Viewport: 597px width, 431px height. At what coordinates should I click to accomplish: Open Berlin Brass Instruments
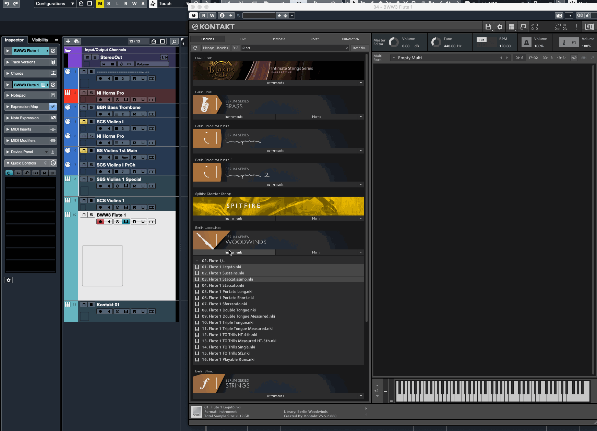tap(234, 117)
